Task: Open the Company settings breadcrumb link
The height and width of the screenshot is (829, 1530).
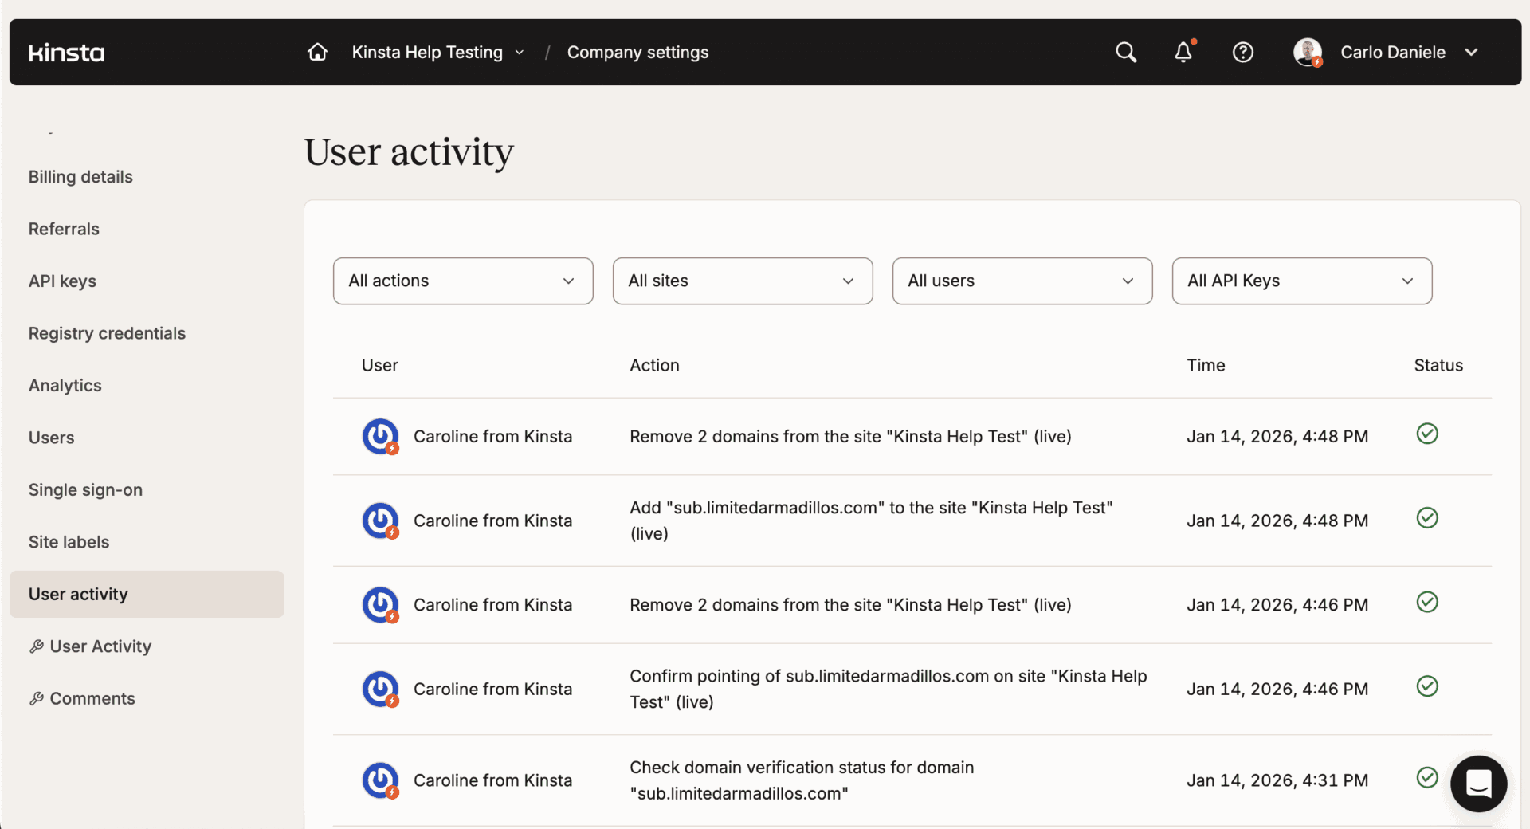Action: [x=637, y=53]
